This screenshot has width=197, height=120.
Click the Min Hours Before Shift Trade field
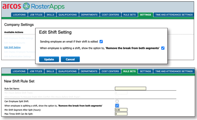(x=121, y=93)
